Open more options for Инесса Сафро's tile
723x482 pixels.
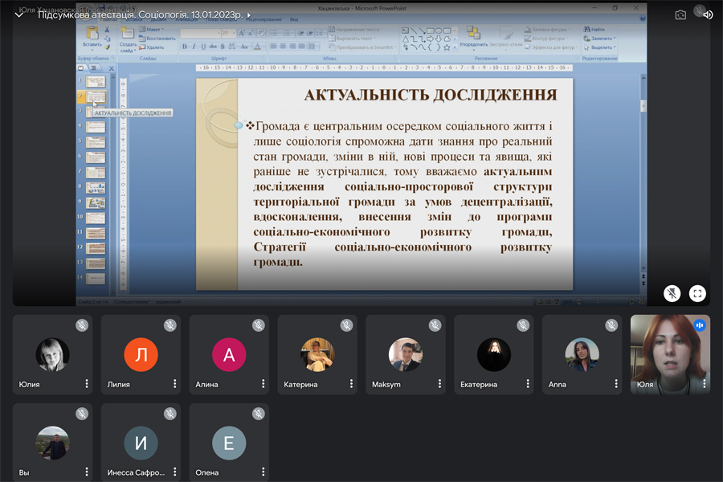(x=175, y=472)
